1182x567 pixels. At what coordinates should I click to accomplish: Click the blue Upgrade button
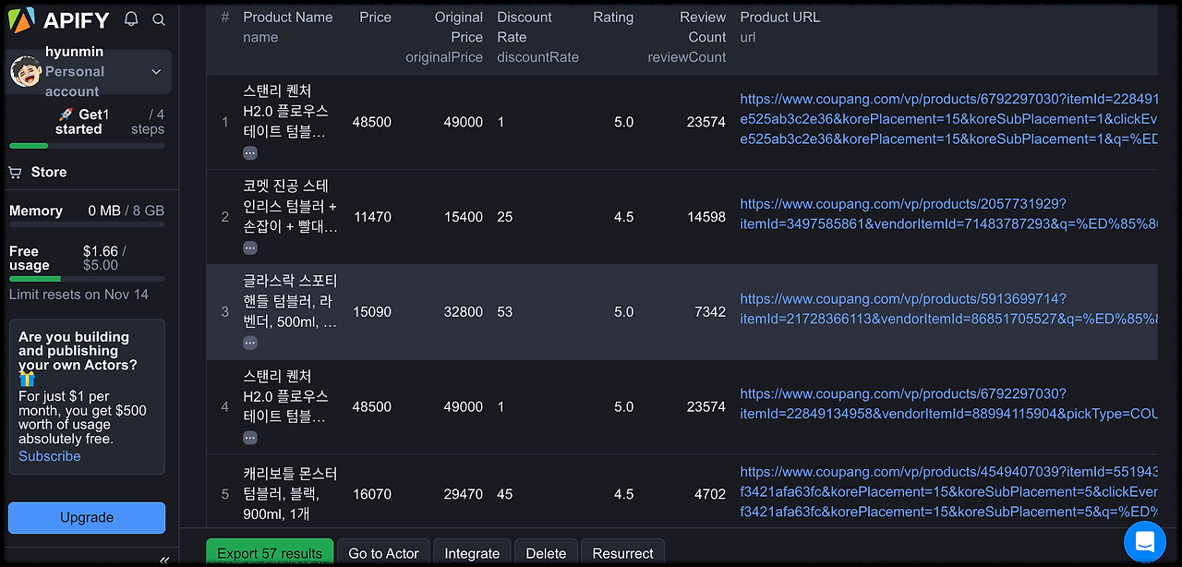(x=87, y=518)
